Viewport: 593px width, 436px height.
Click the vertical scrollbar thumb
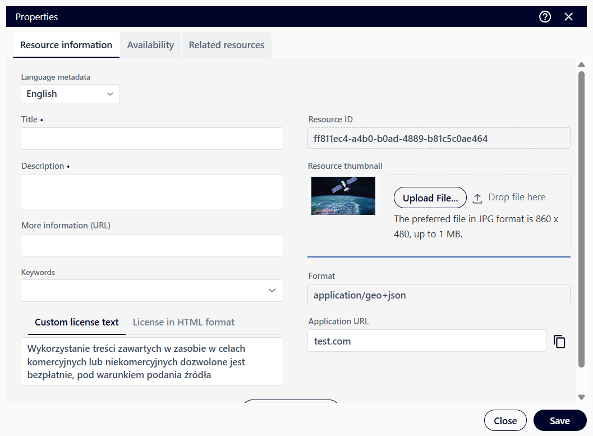point(581,219)
